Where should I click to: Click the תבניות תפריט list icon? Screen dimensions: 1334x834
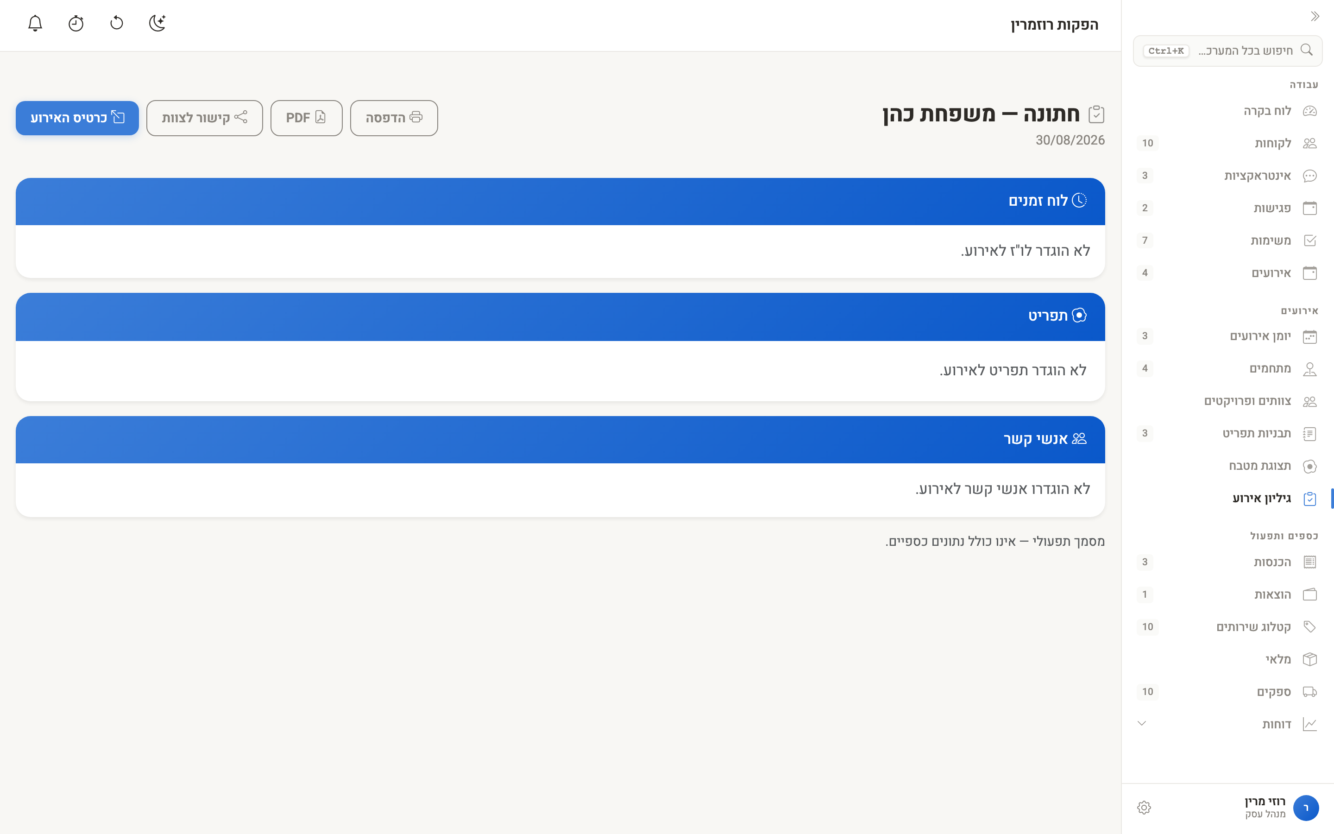(1310, 434)
